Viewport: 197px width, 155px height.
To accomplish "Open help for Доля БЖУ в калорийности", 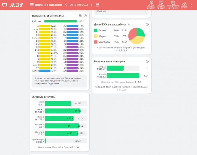I will (147, 24).
